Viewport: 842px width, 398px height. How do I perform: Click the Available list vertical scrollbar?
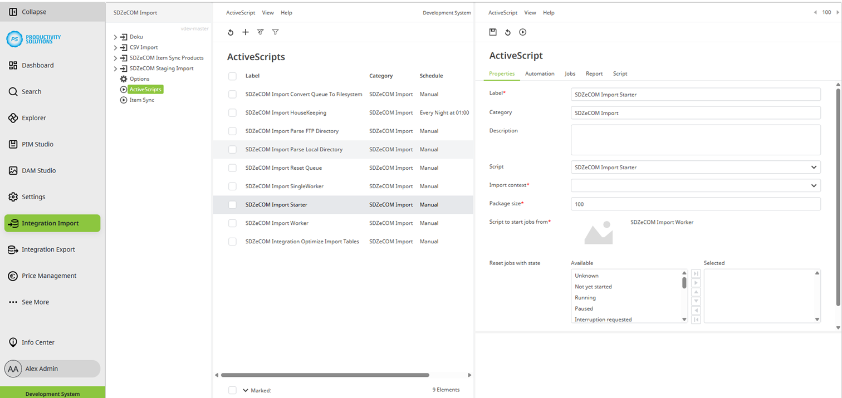pos(684,282)
